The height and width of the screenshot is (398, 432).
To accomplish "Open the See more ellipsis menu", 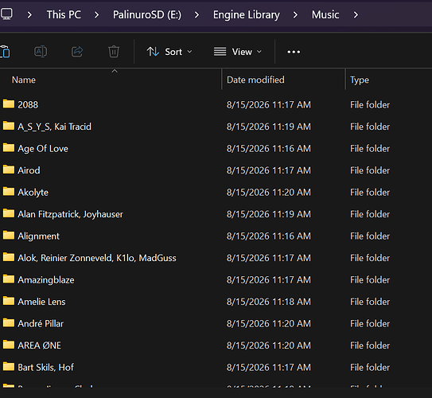I will [294, 52].
